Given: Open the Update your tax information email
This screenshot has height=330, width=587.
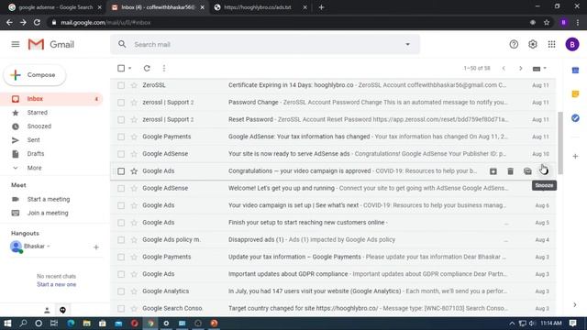Looking at the screenshot, I should pos(333,257).
